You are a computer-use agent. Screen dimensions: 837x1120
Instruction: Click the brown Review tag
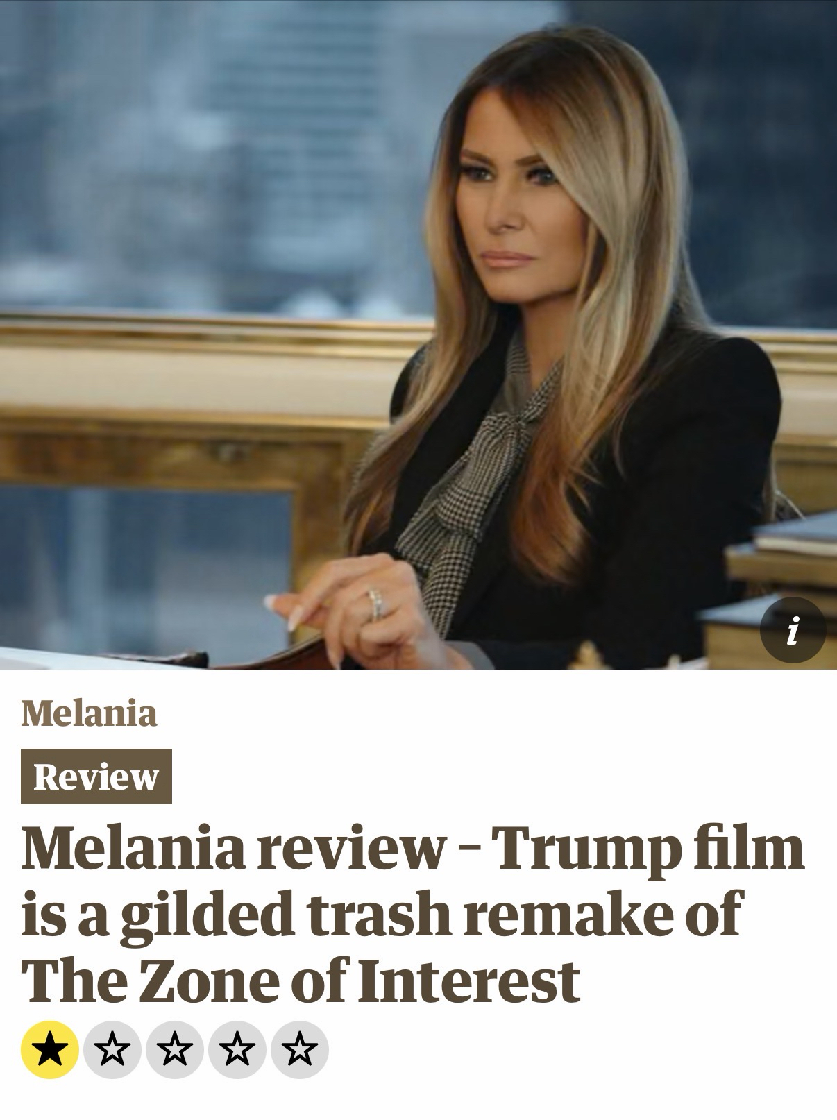pyautogui.click(x=96, y=776)
